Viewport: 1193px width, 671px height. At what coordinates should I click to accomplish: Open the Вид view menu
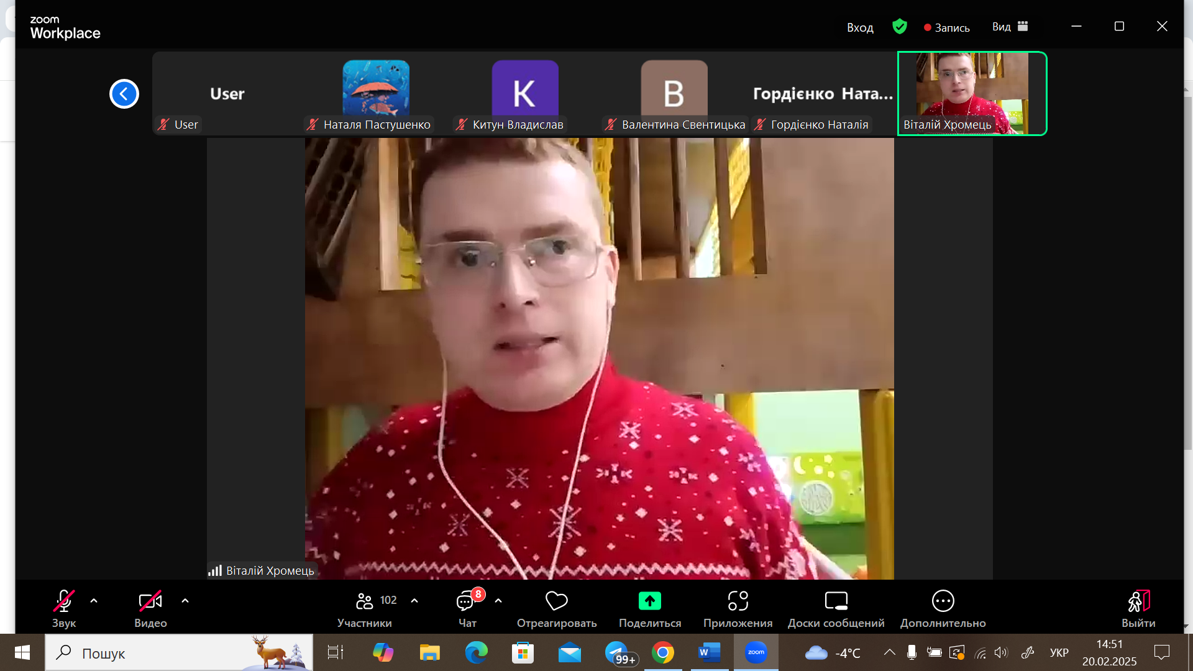[1009, 27]
